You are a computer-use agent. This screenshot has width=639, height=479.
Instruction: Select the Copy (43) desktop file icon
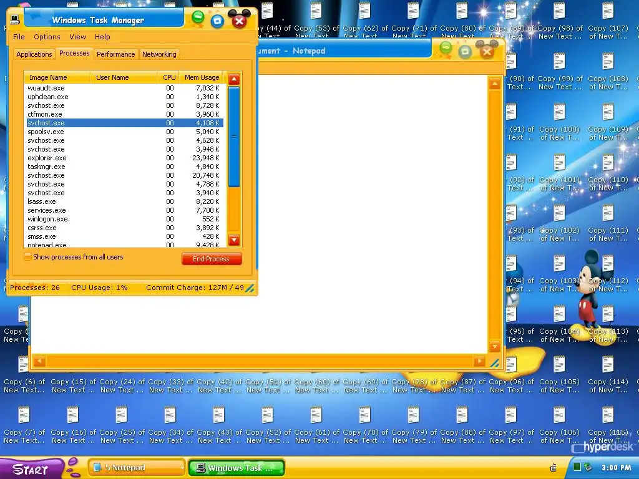click(x=218, y=415)
